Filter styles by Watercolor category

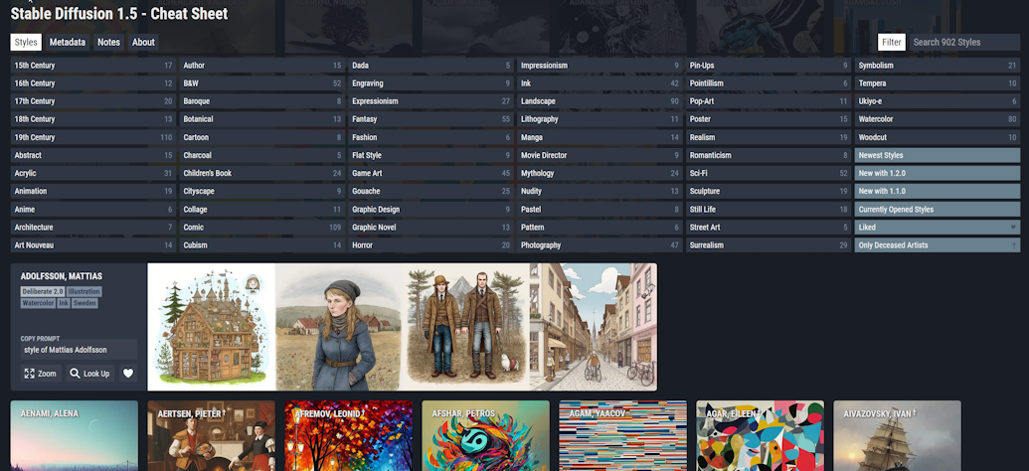tap(938, 119)
